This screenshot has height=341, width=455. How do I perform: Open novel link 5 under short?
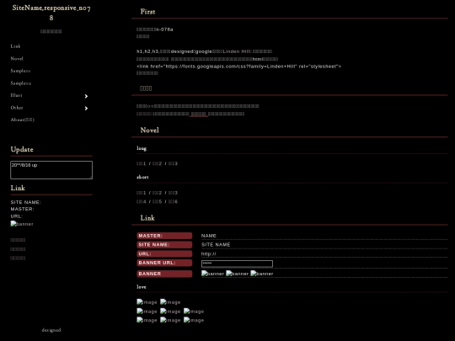[x=157, y=201]
